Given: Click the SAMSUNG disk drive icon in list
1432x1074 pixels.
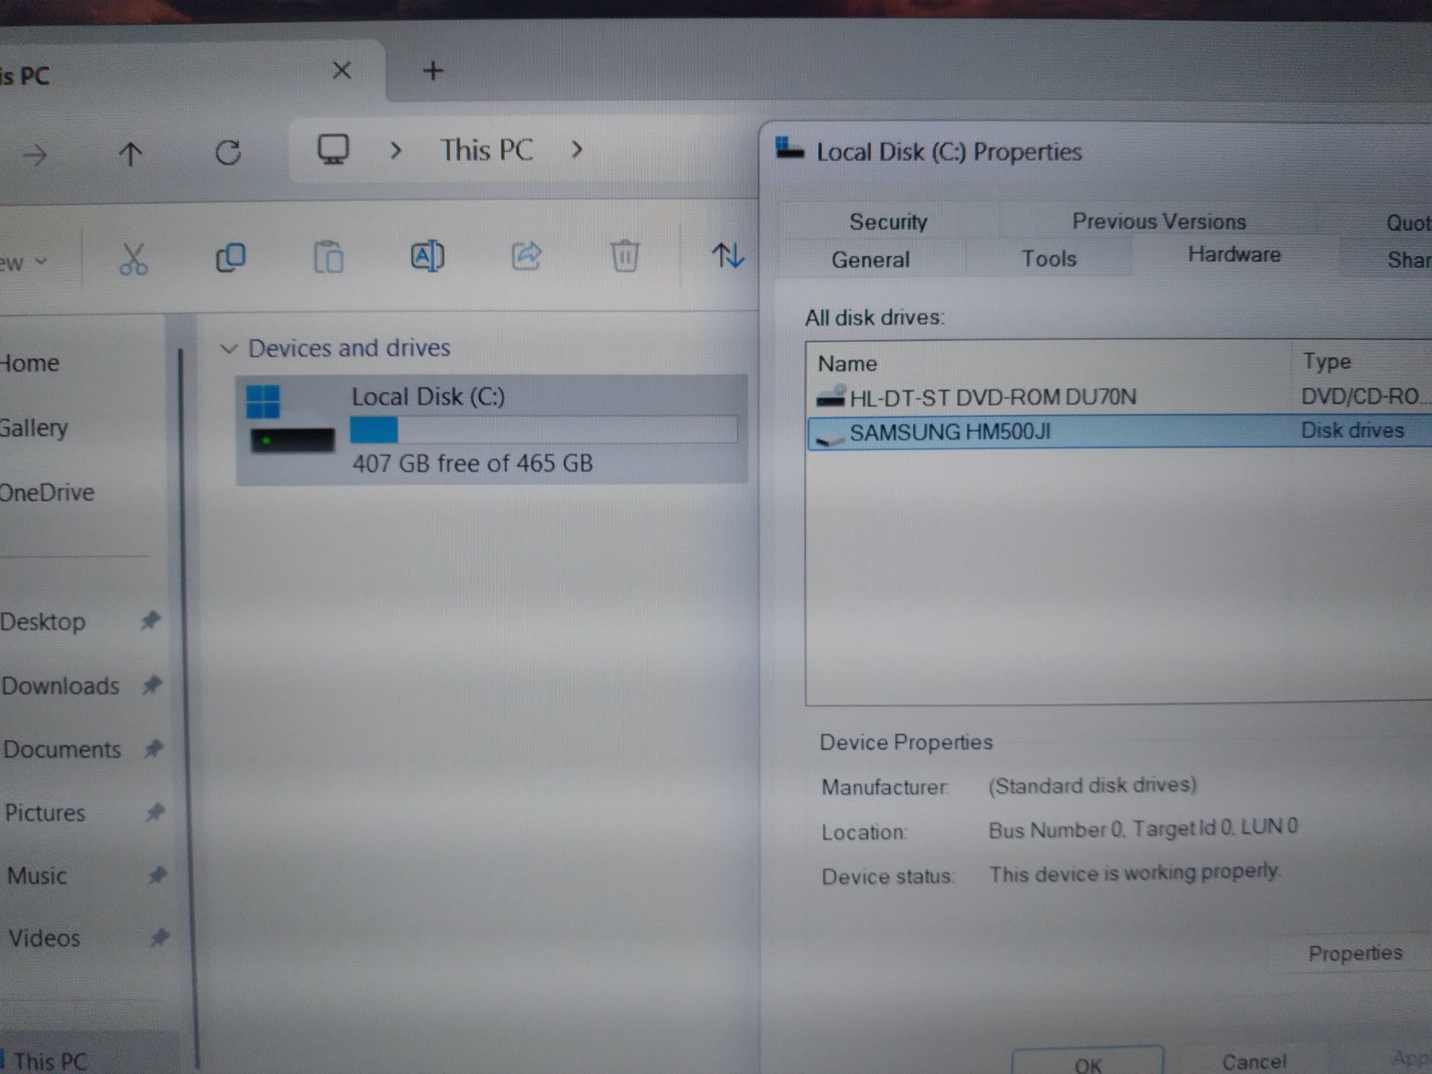Looking at the screenshot, I should [x=831, y=436].
